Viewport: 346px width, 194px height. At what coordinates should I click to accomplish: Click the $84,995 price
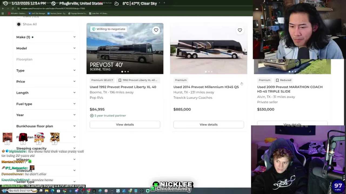[97, 109]
